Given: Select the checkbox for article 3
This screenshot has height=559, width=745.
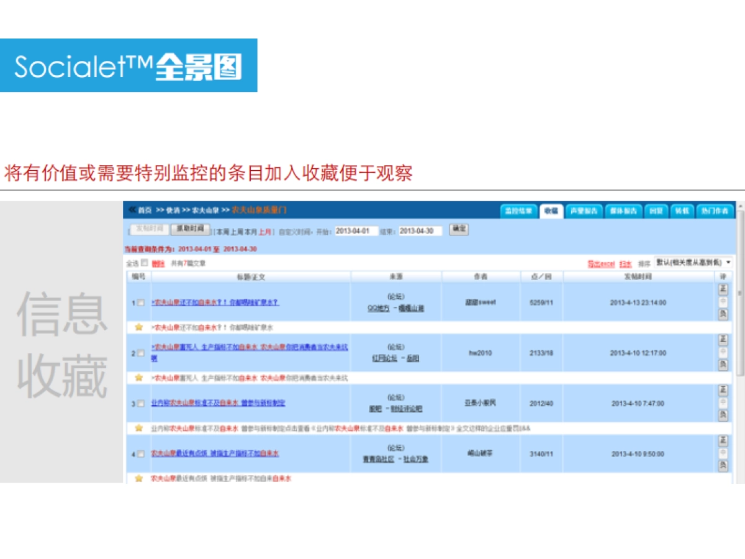Looking at the screenshot, I should (x=141, y=404).
